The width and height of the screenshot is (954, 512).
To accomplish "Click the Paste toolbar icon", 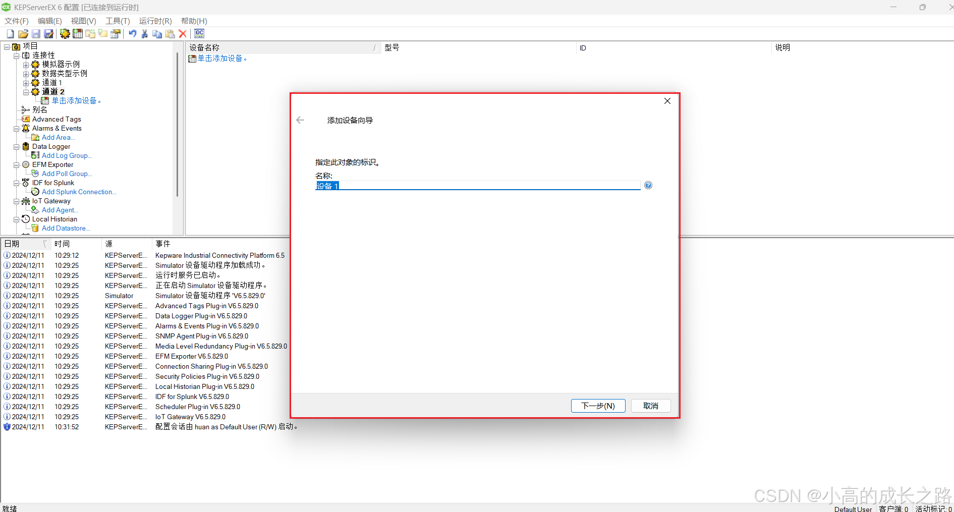I will [170, 34].
